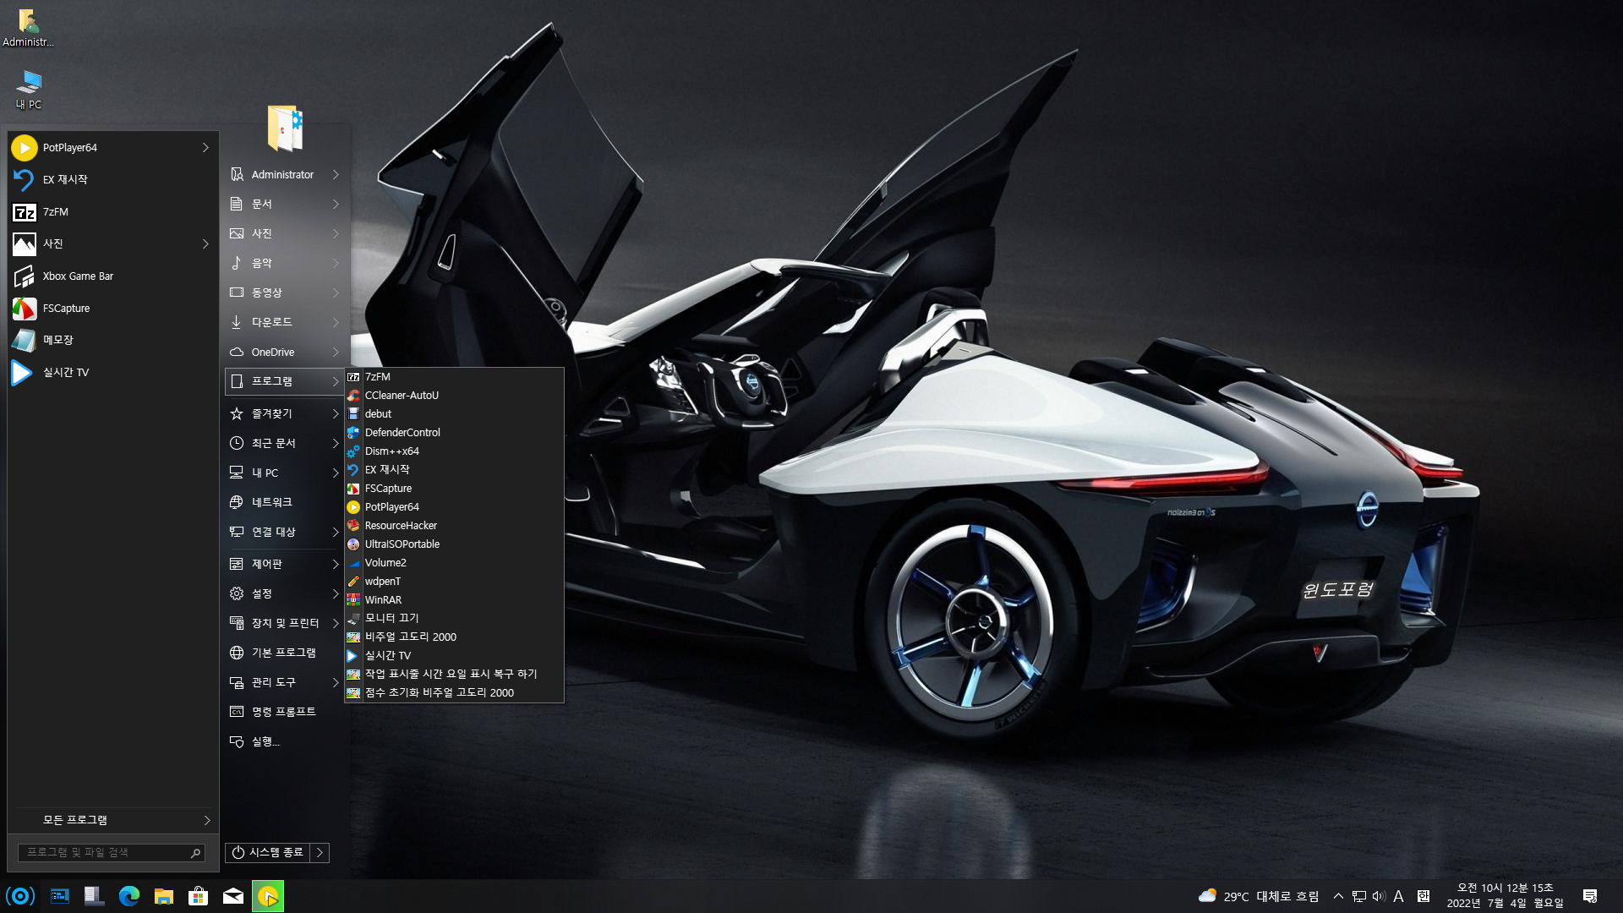The image size is (1623, 913).
Task: Open Administrator desktop icon
Action: pos(28,28)
